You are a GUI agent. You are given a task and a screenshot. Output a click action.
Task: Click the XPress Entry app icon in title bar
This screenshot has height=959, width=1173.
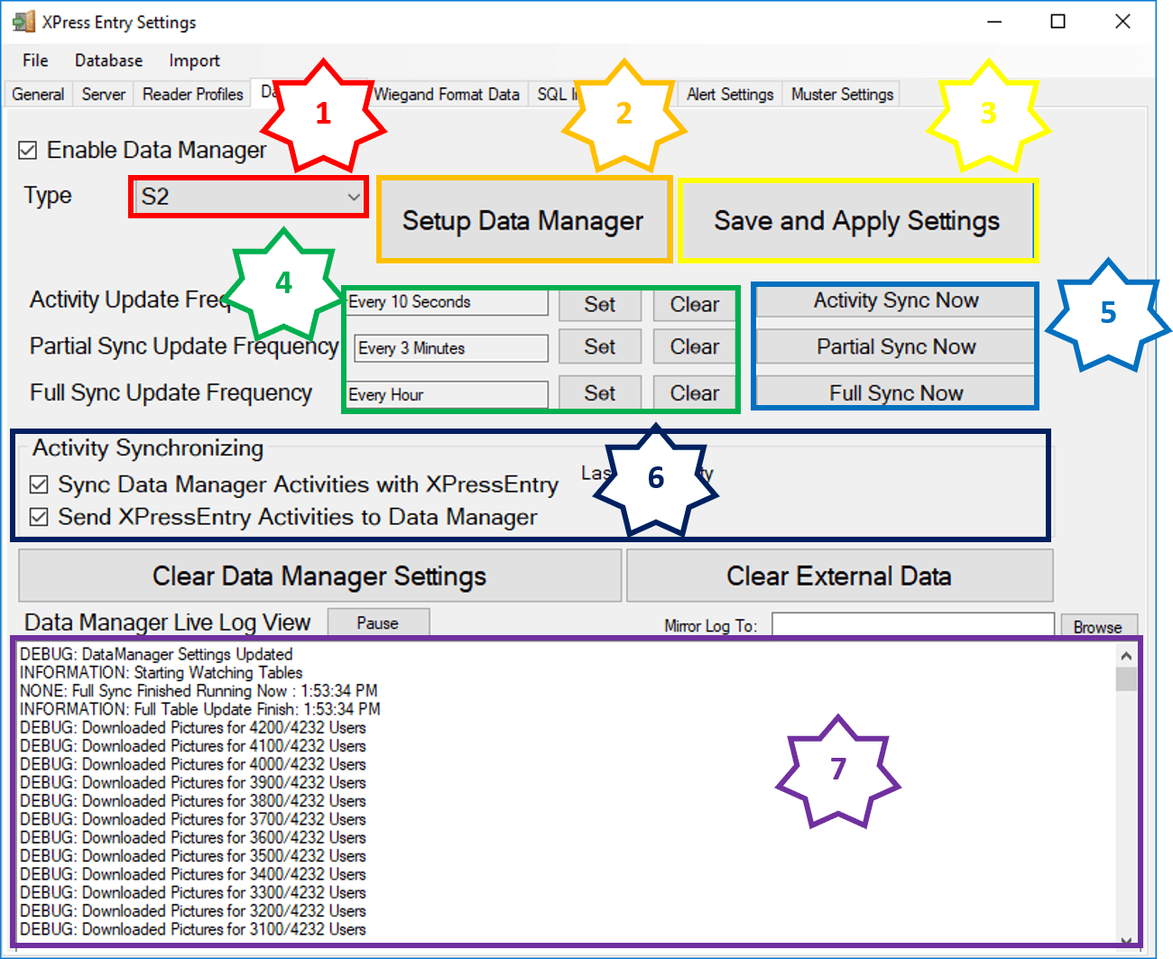click(x=23, y=22)
